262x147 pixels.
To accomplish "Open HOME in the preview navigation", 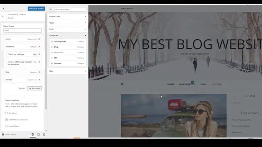I will pyautogui.click(x=171, y=85).
